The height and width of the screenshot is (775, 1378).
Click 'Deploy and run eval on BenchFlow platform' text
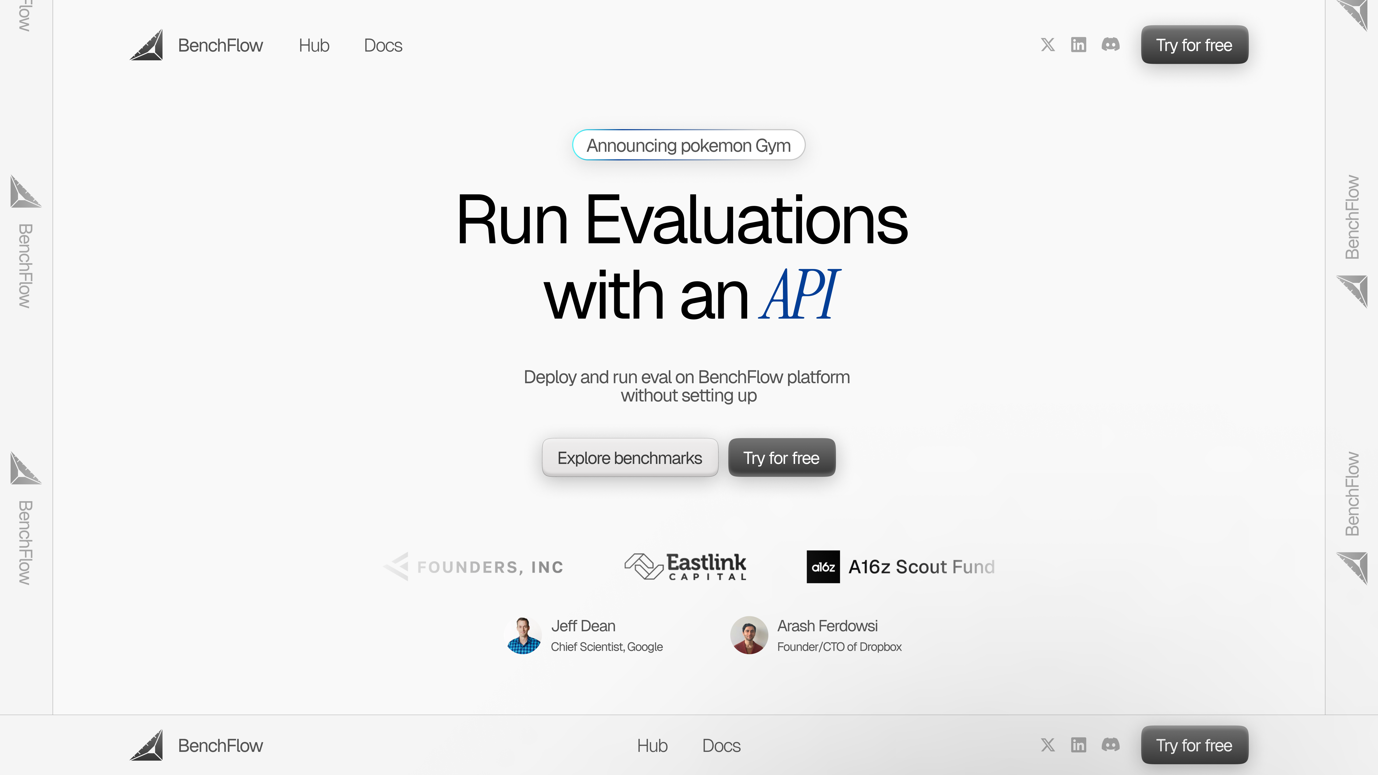coord(687,377)
